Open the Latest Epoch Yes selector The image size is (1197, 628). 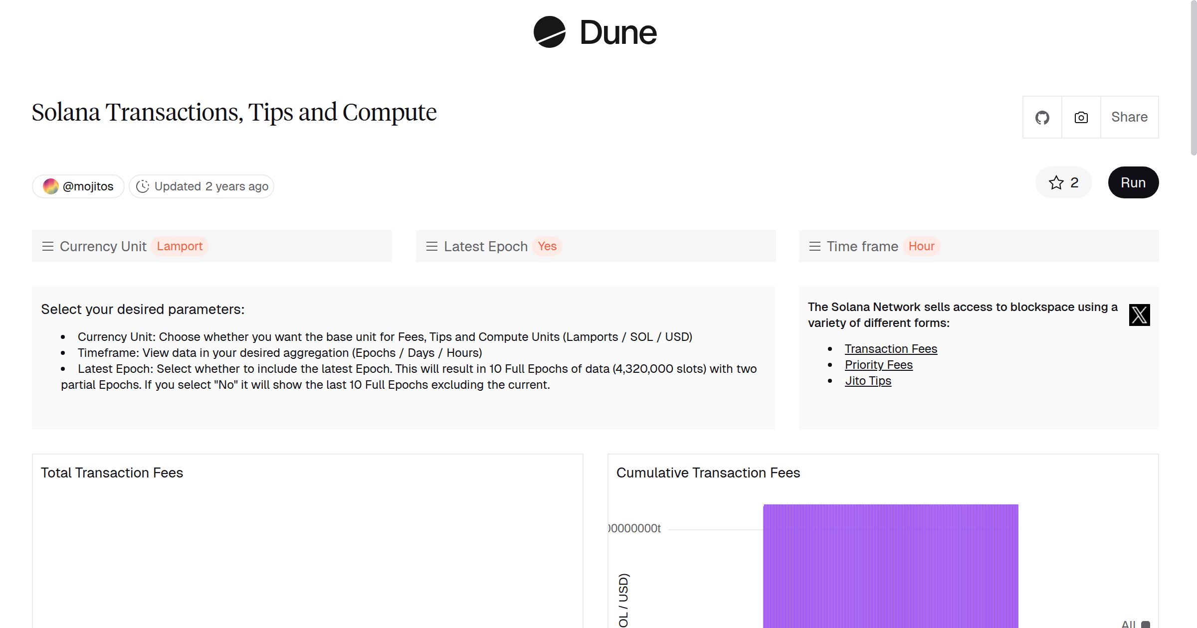click(x=548, y=246)
